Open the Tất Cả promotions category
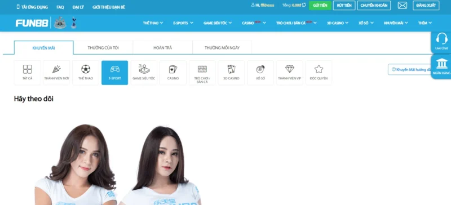Image resolution: width=451 pixels, height=205 pixels. [27, 73]
